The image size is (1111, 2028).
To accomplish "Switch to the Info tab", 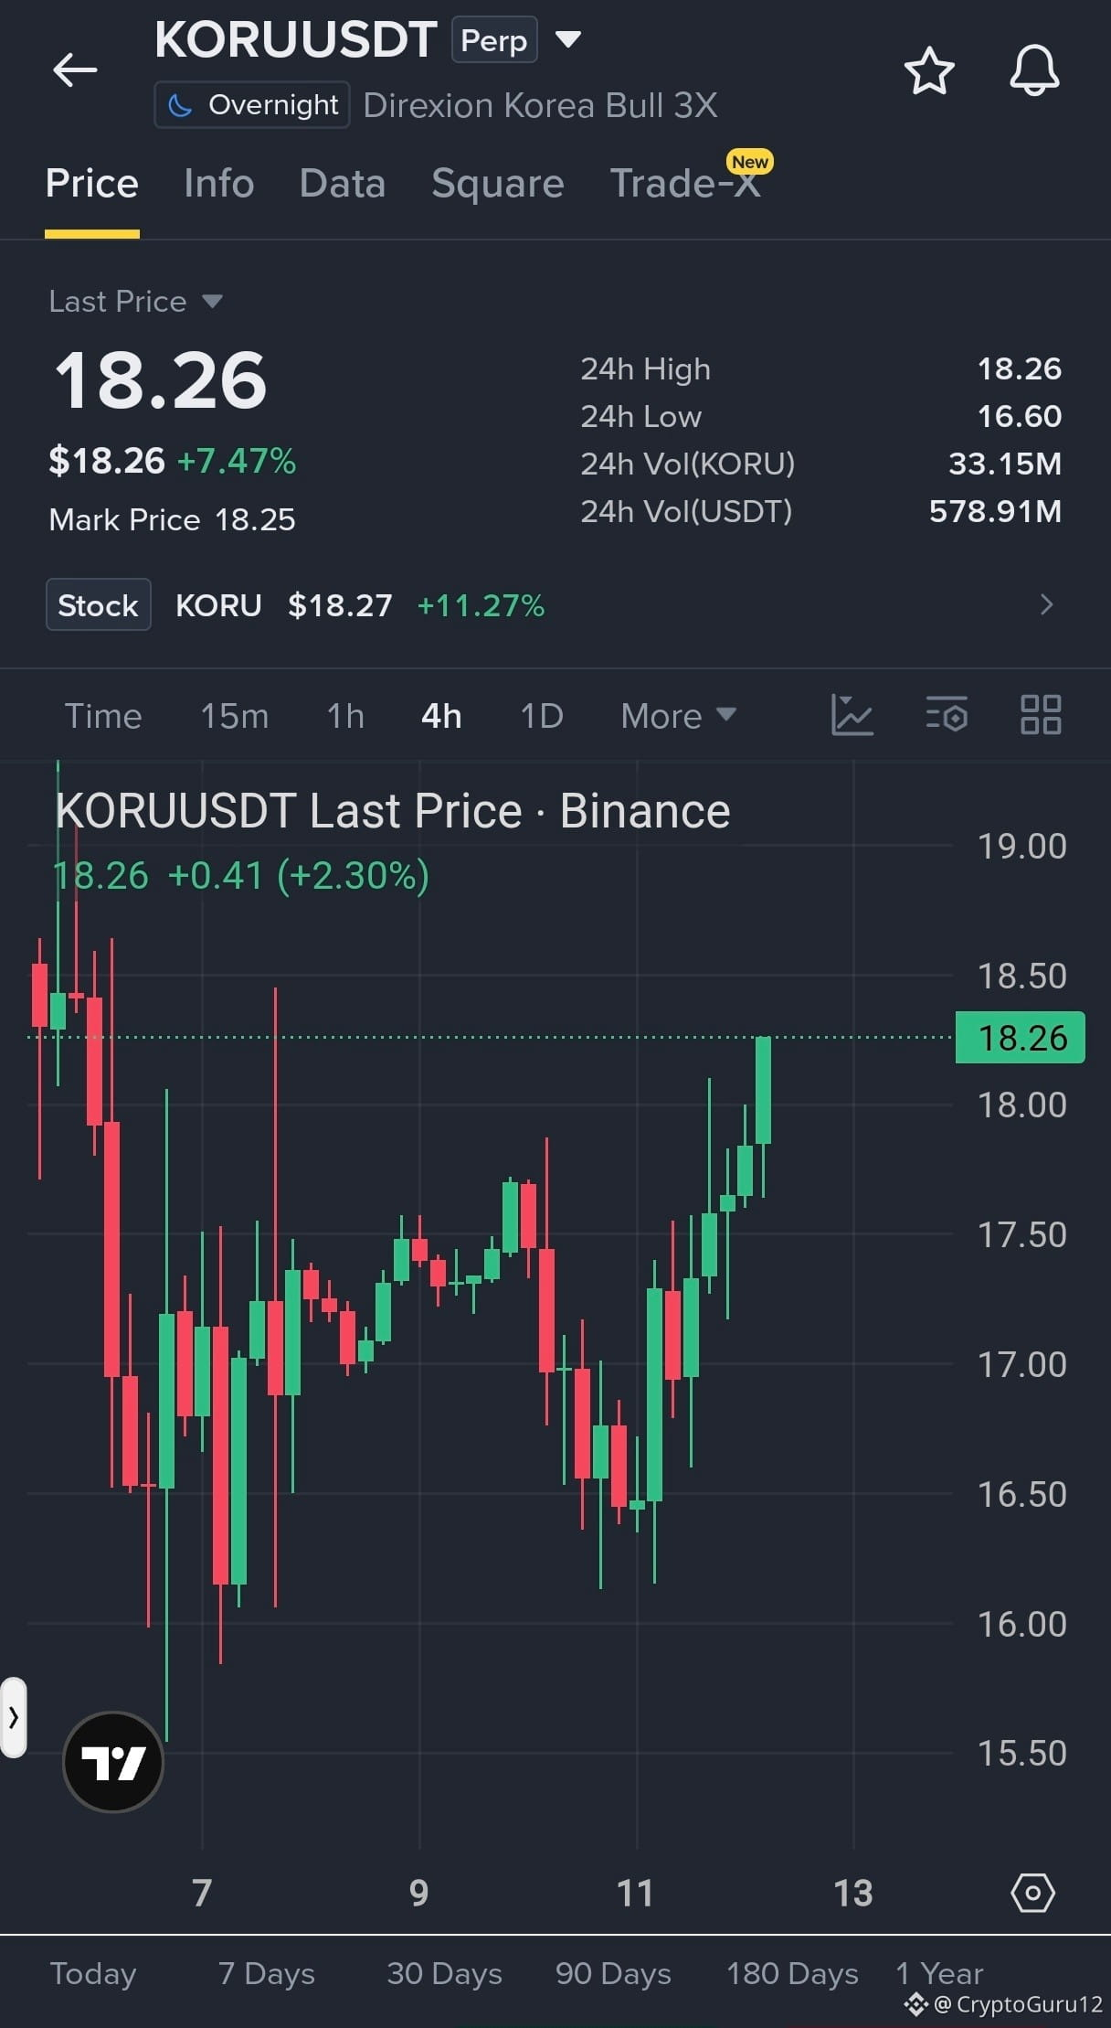I will [x=218, y=184].
